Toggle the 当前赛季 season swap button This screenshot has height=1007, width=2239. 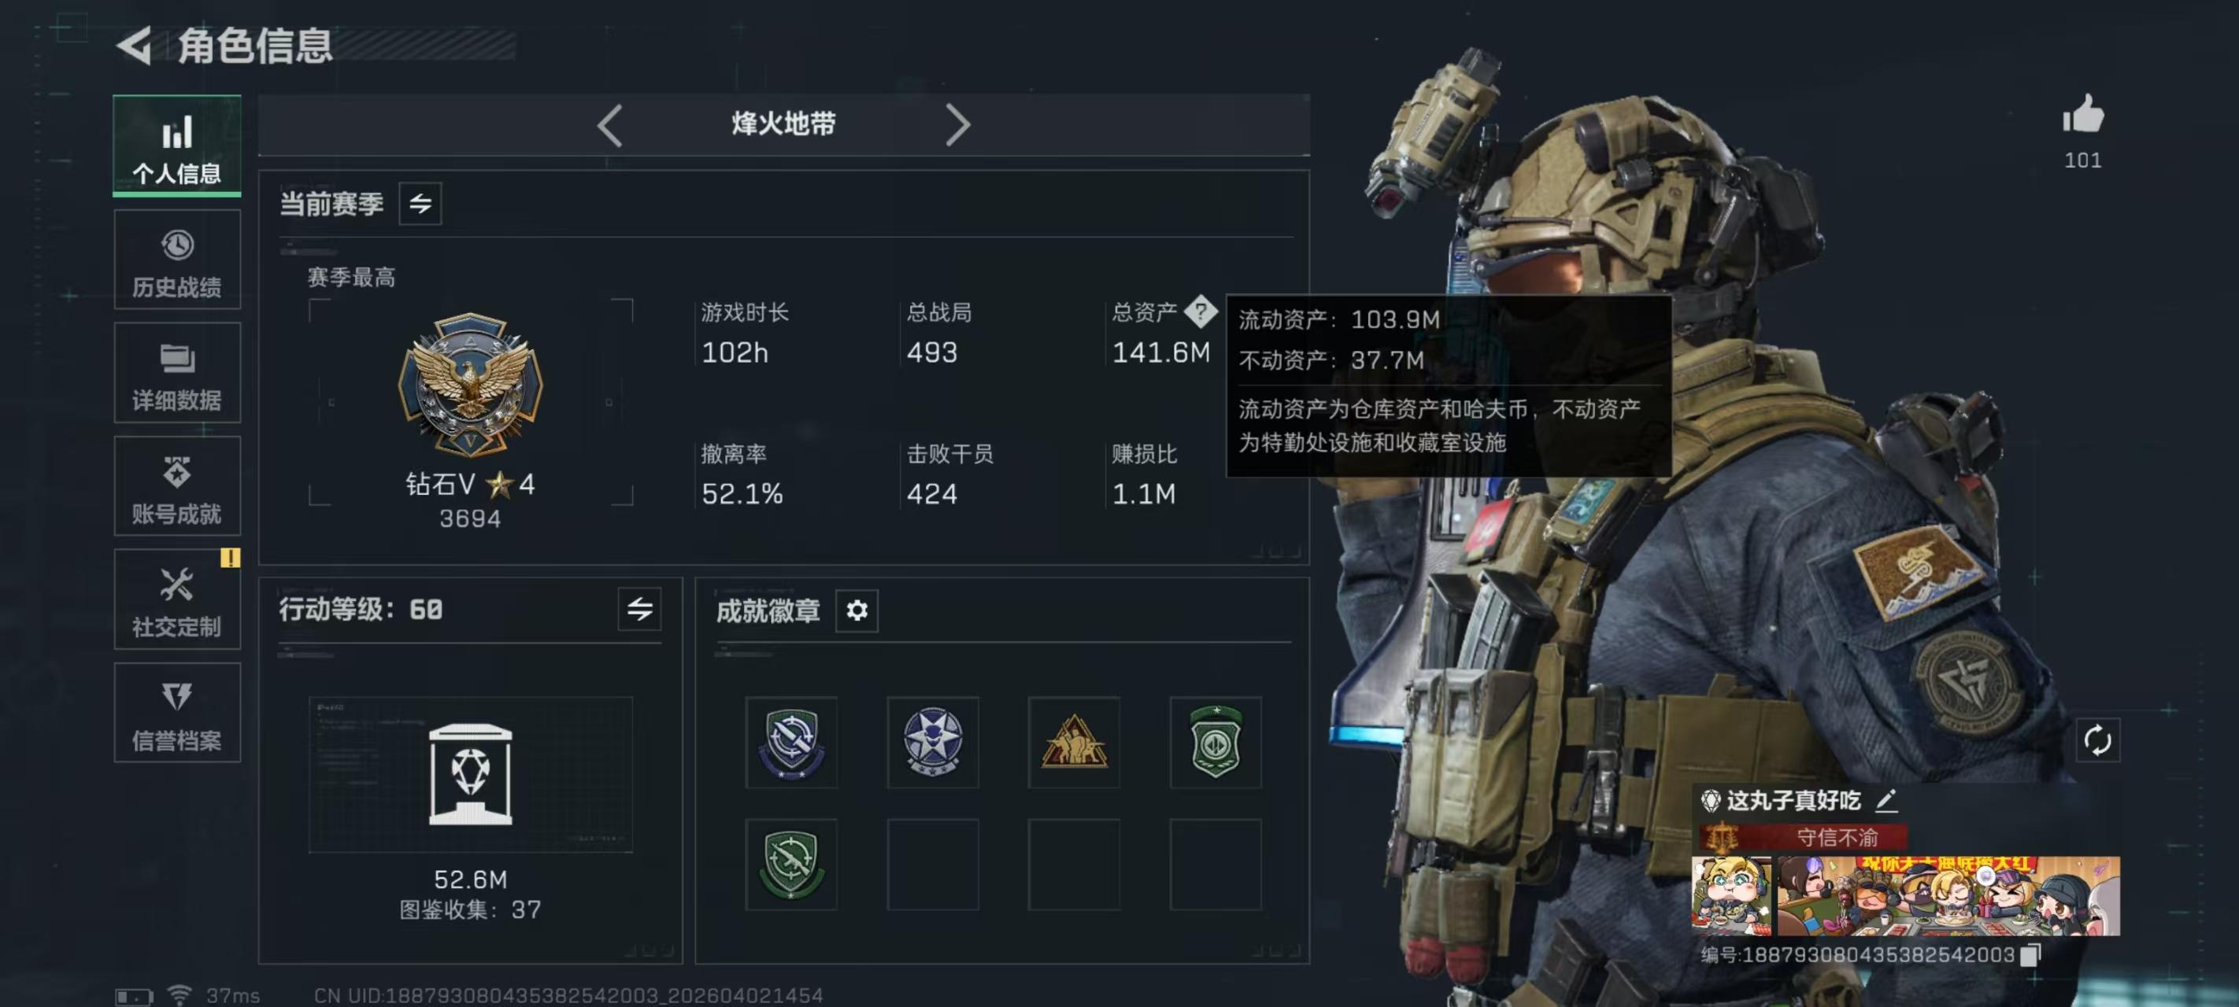pos(420,203)
